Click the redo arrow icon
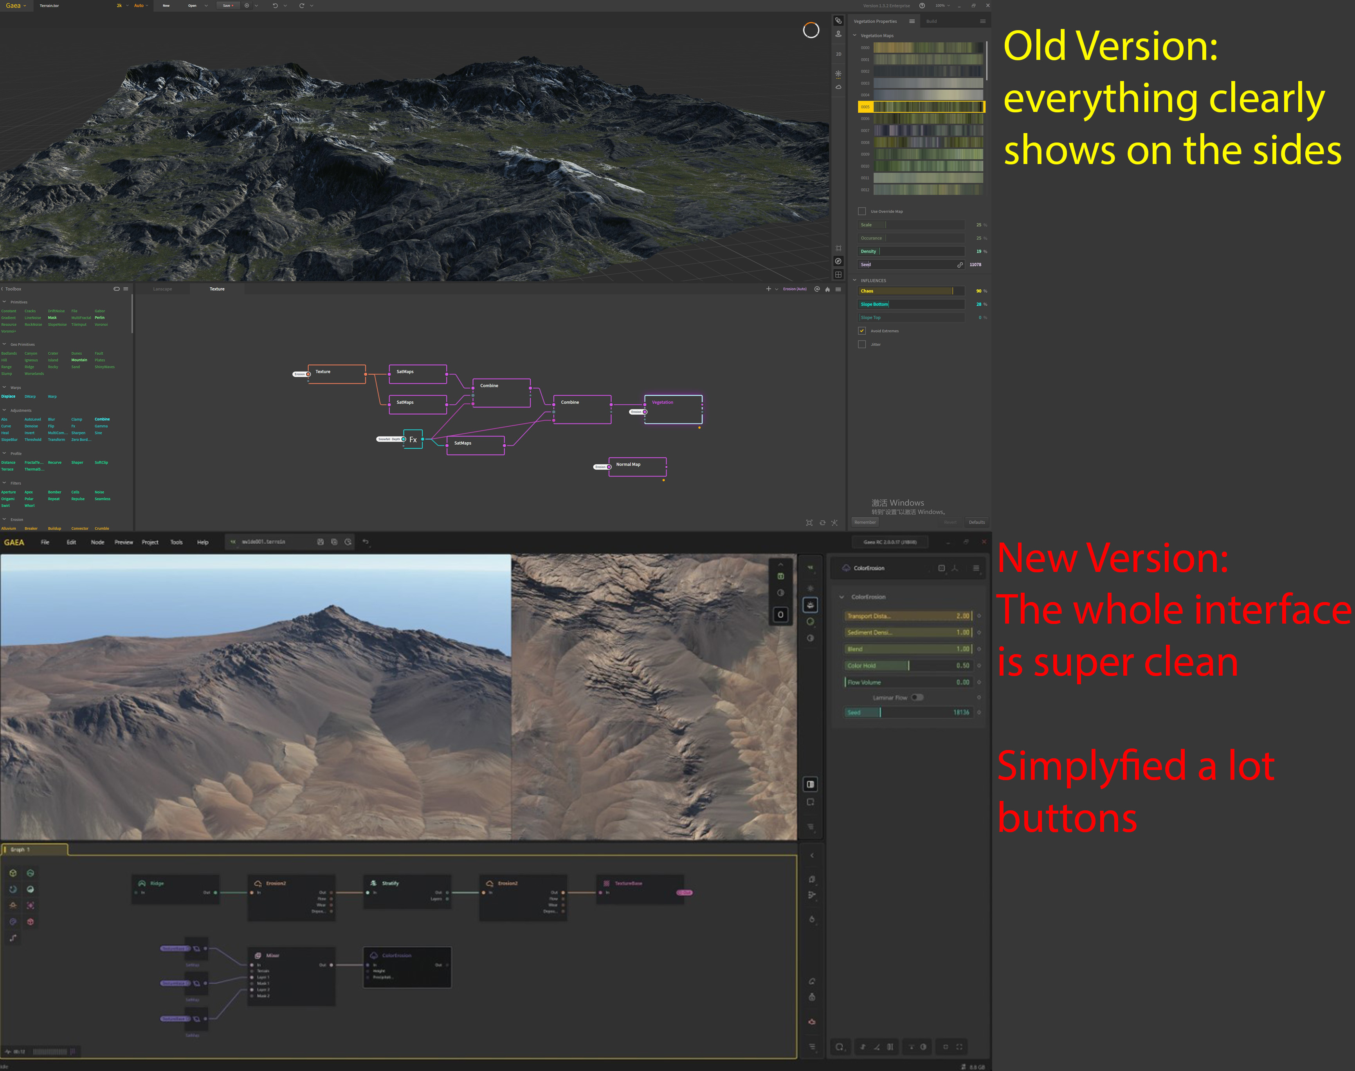Image resolution: width=1355 pixels, height=1071 pixels. (302, 5)
